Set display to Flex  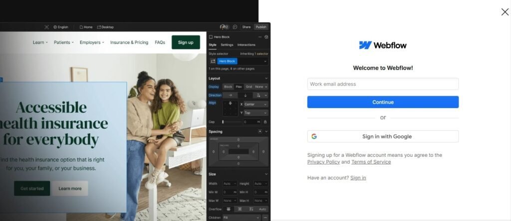coord(239,87)
